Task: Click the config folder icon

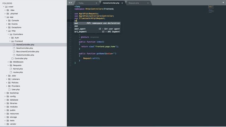Action: click(8, 96)
